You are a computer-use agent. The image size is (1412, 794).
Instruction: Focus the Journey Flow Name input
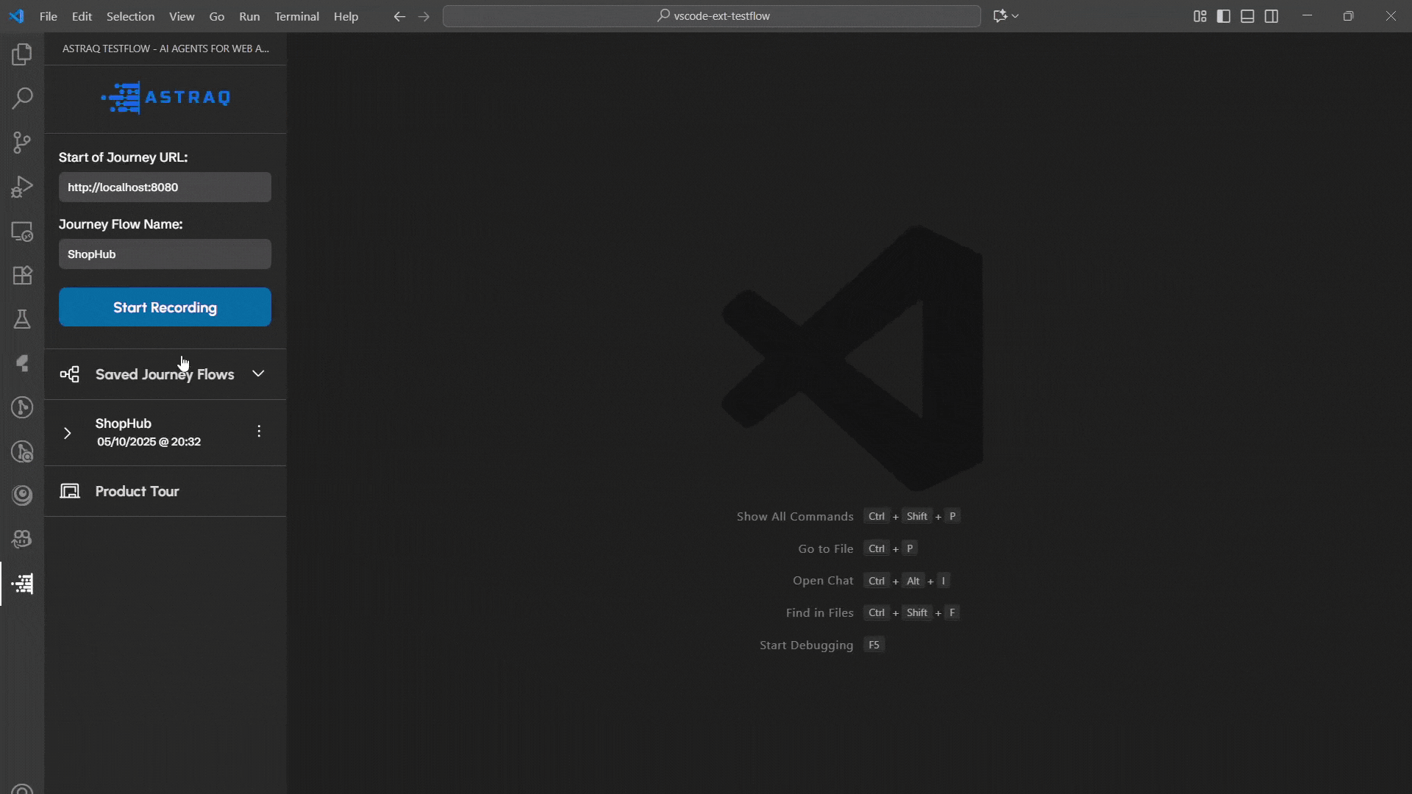point(165,254)
